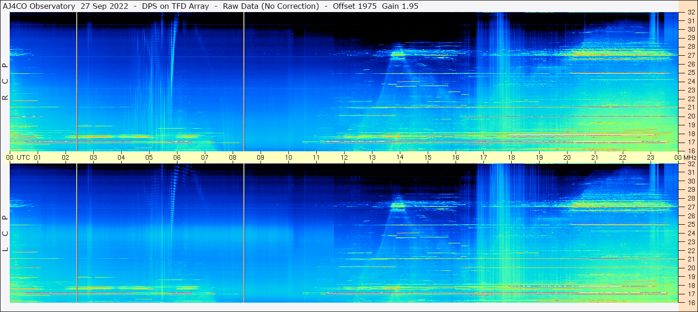Select the "Raw Data (No Correction)" label

click(271, 6)
